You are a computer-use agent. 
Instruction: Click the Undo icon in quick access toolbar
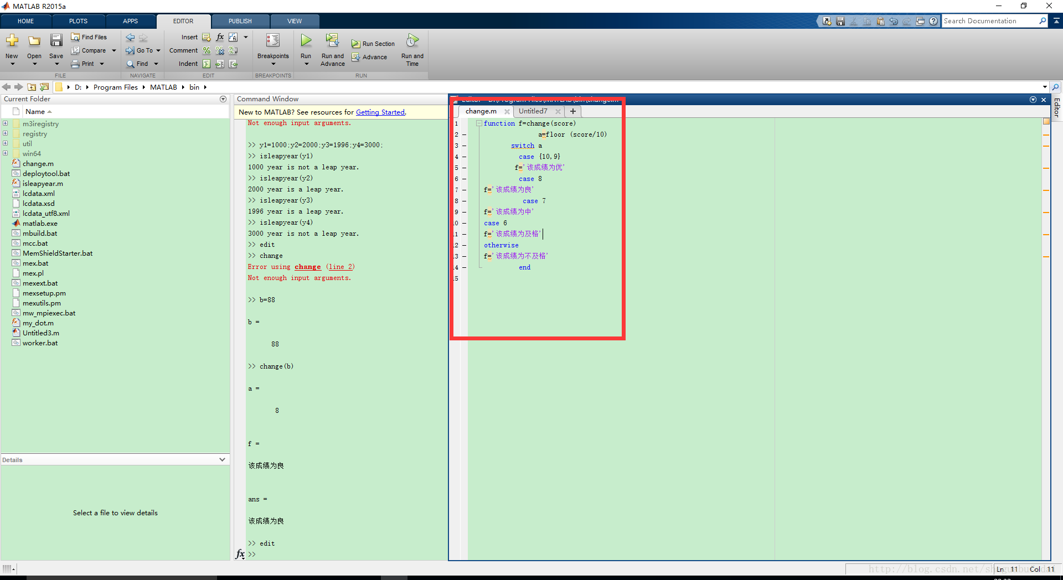(x=894, y=21)
